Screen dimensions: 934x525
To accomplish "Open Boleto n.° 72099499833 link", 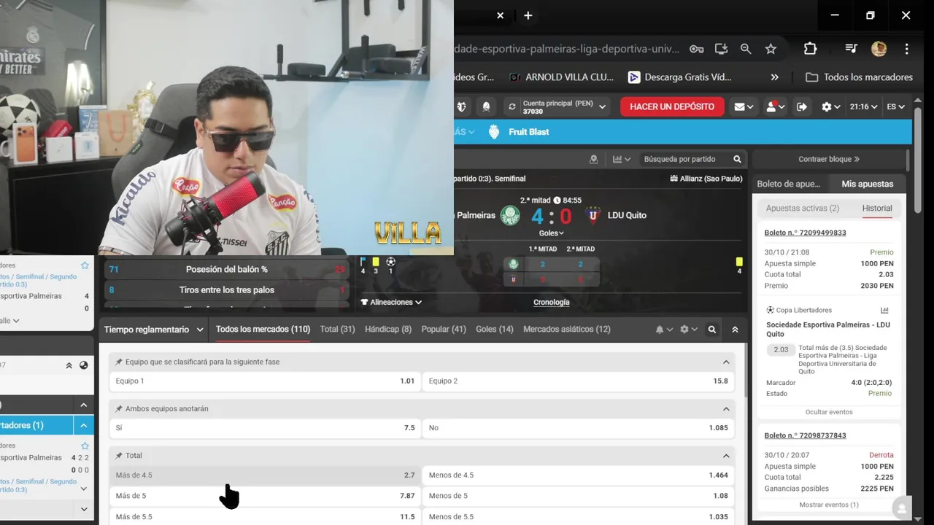I will 806,233.
